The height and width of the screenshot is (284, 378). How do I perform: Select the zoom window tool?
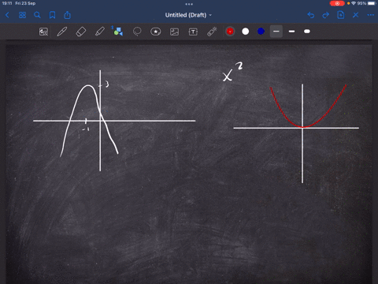43,32
